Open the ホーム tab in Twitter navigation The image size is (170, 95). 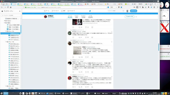[47, 11]
